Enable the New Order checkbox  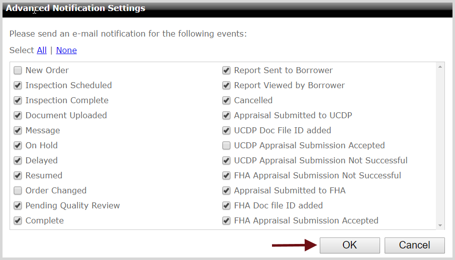point(18,71)
